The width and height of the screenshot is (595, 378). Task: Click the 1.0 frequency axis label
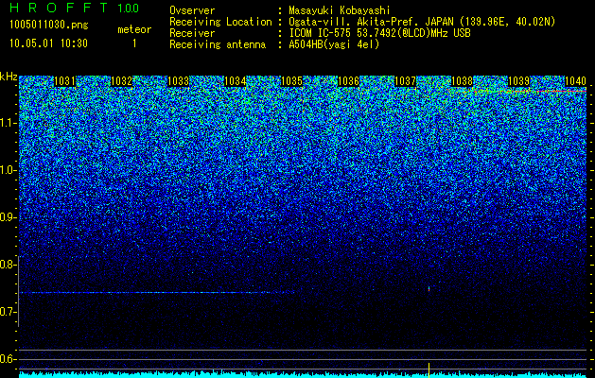click(9, 170)
